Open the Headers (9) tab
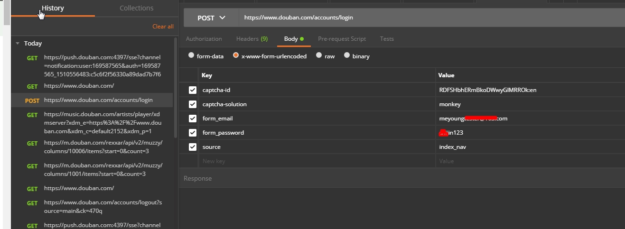The image size is (625, 229). [x=252, y=39]
